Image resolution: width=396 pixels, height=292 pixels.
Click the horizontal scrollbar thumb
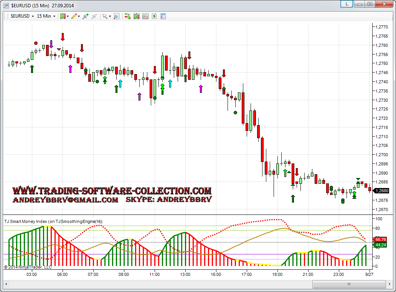pyautogui.click(x=348, y=284)
